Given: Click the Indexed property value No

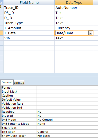Looking at the screenshot, I should 67,116.
